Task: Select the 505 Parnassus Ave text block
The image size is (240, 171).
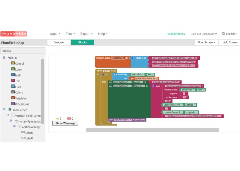Action: [x=174, y=58]
